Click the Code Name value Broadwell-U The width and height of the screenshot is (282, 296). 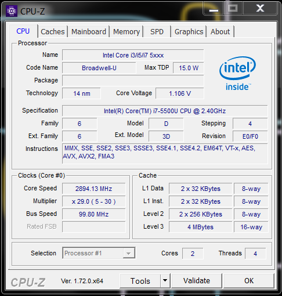pos(99,68)
